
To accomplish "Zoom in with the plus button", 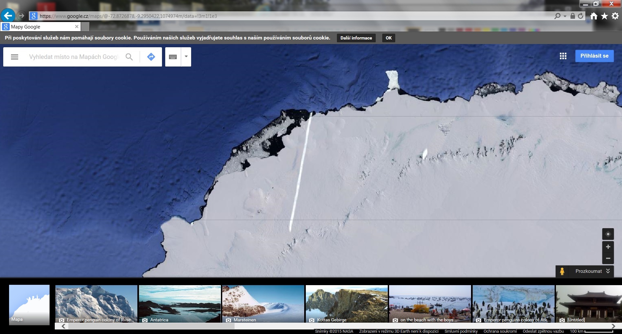I will coord(608,247).
